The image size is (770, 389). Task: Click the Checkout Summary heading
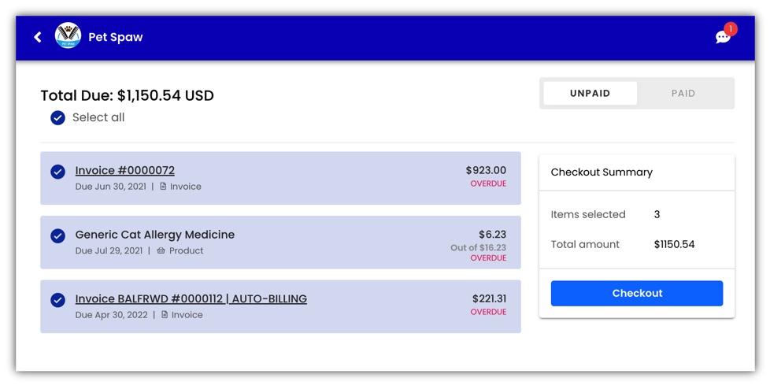[602, 172]
